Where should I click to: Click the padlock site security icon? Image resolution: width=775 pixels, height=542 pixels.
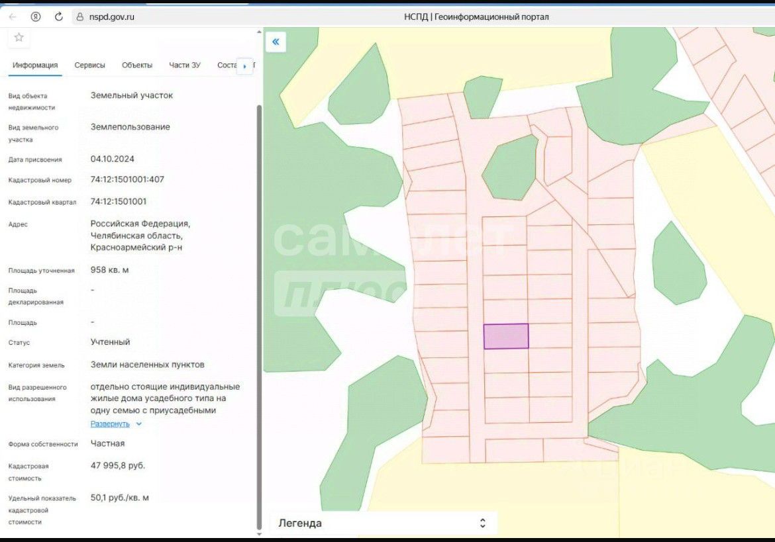click(79, 17)
